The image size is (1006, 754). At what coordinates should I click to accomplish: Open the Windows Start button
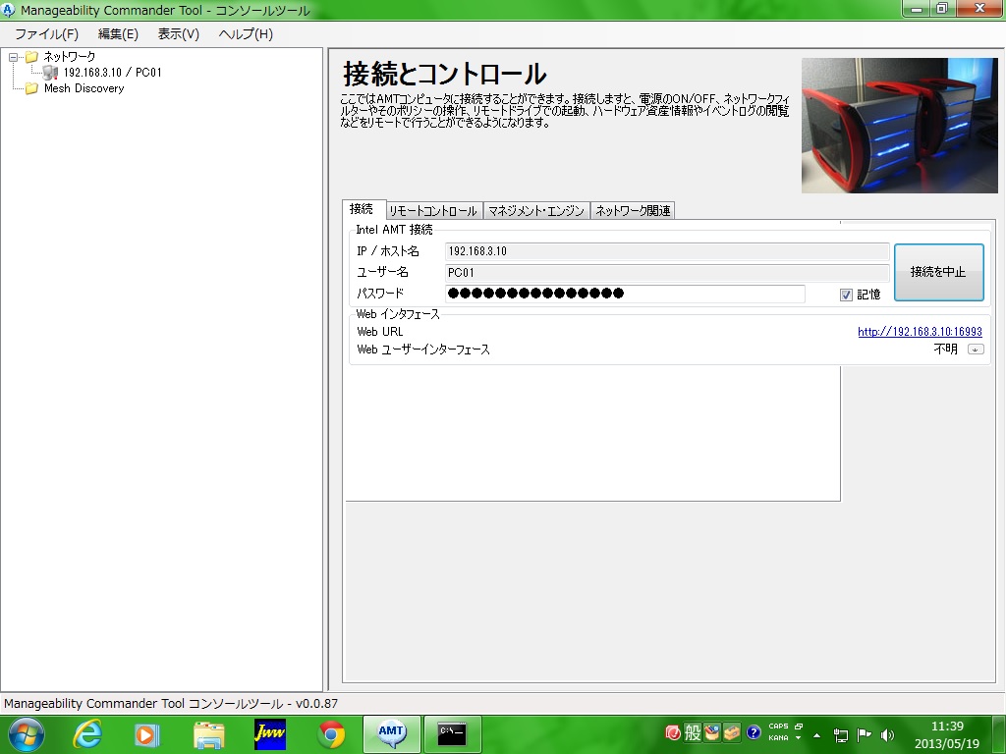27,734
